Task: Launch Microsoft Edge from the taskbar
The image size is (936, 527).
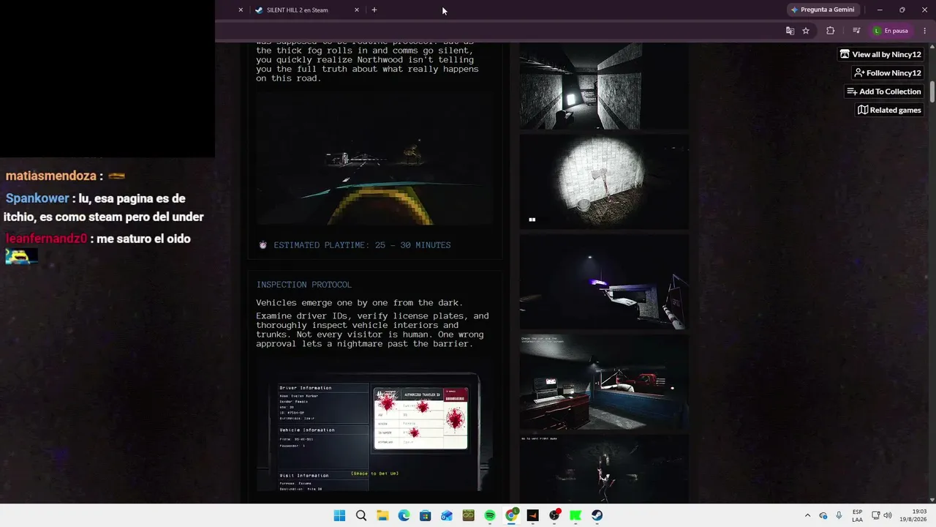Action: (x=404, y=515)
